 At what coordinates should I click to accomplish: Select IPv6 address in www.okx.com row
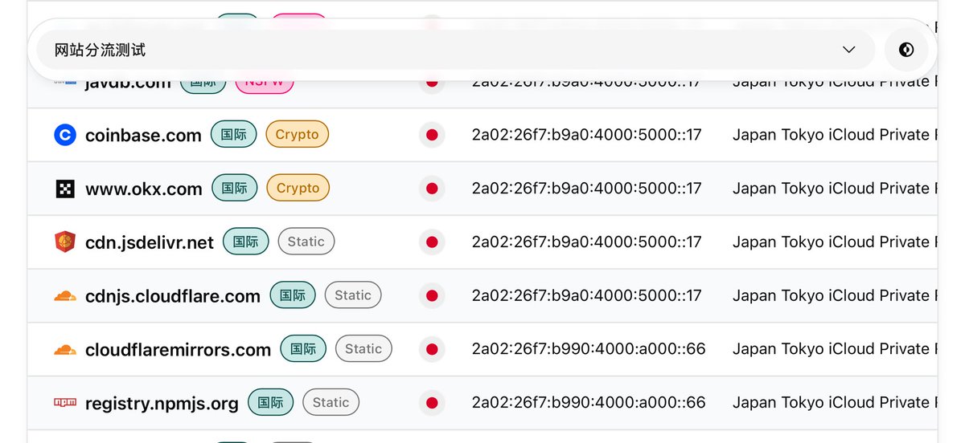pyautogui.click(x=587, y=189)
